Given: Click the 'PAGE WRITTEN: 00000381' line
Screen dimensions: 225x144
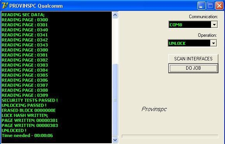Looking at the screenshot, I should tap(29, 120).
